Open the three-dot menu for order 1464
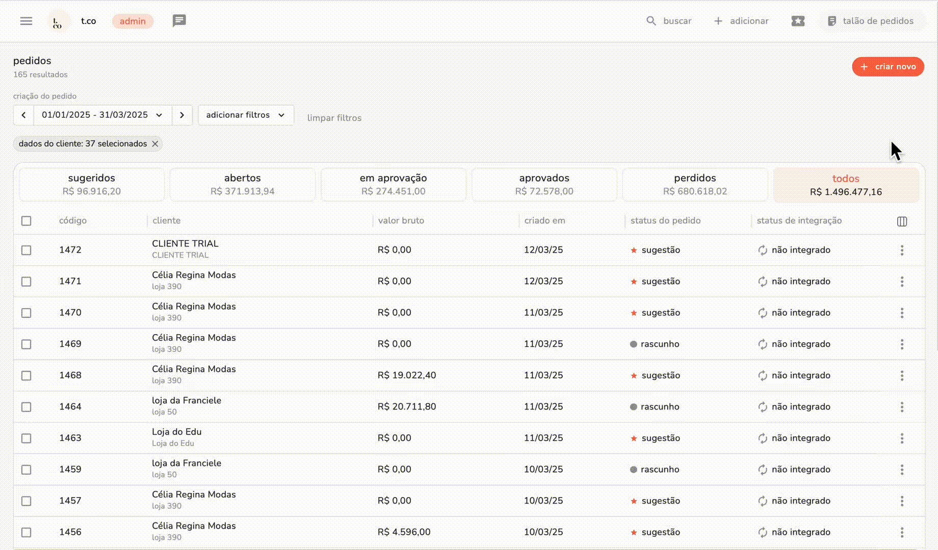 click(x=902, y=407)
